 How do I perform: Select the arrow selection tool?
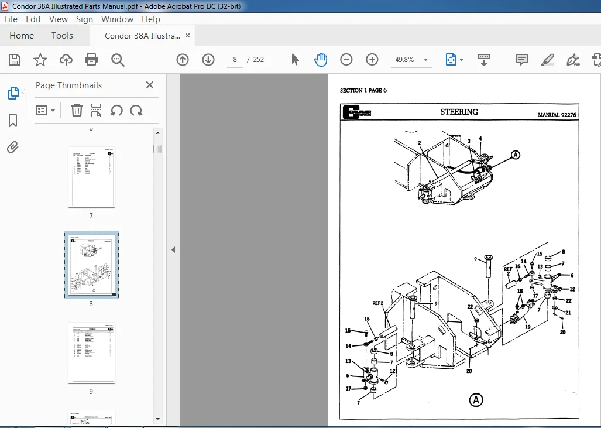coord(295,60)
